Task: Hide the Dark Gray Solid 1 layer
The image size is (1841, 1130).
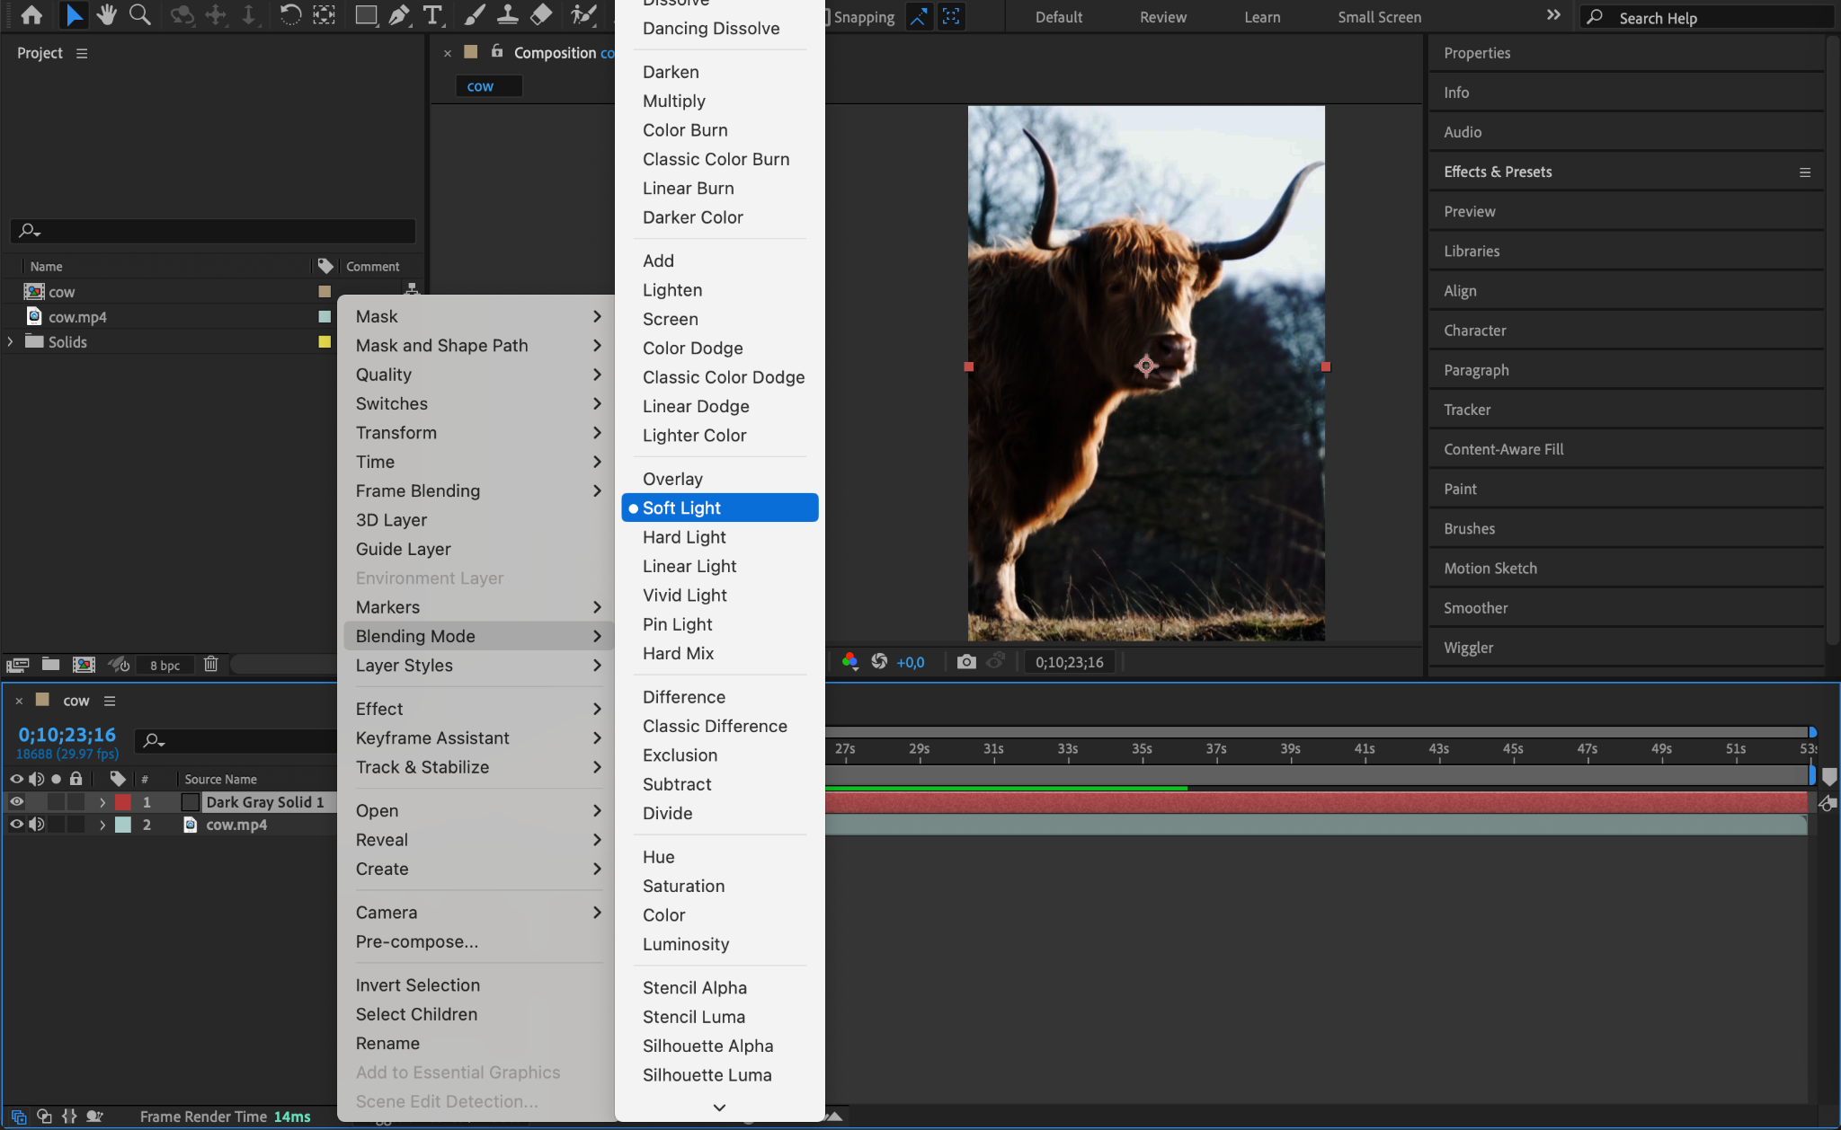Action: [16, 801]
